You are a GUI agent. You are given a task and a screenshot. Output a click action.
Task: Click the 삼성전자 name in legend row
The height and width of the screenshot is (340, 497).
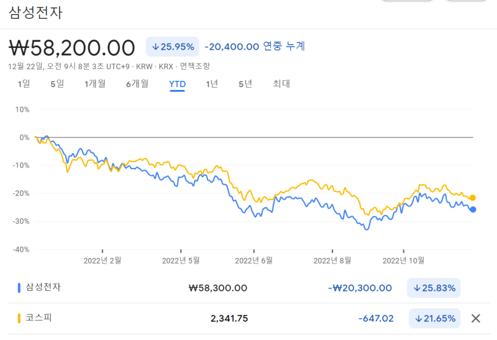click(43, 287)
